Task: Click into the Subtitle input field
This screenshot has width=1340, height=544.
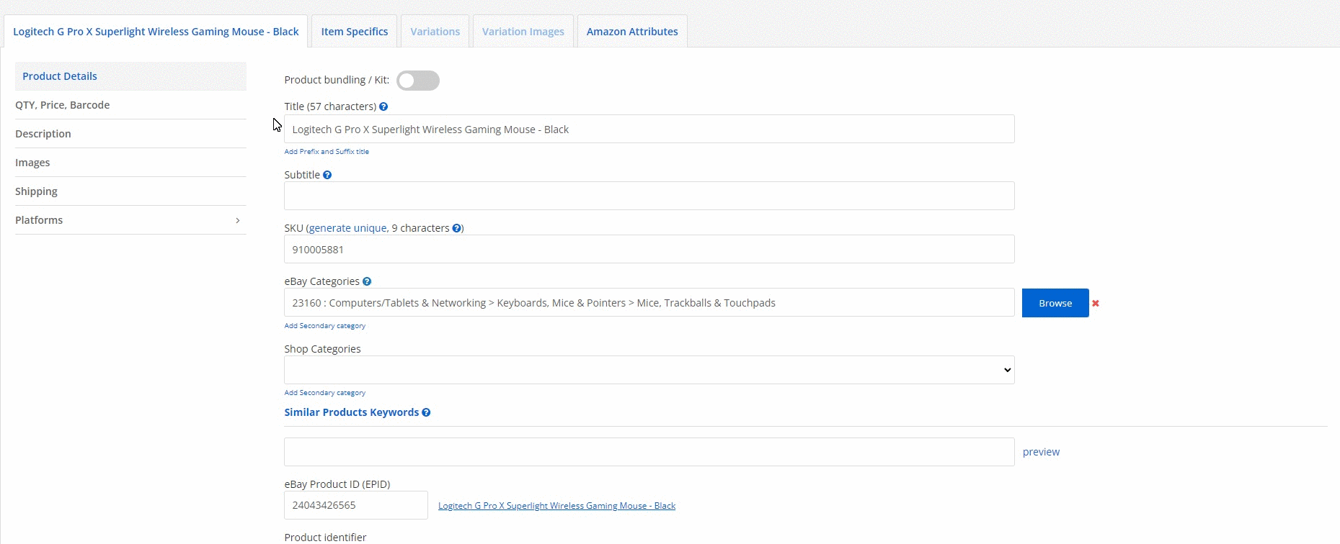Action: click(x=649, y=196)
